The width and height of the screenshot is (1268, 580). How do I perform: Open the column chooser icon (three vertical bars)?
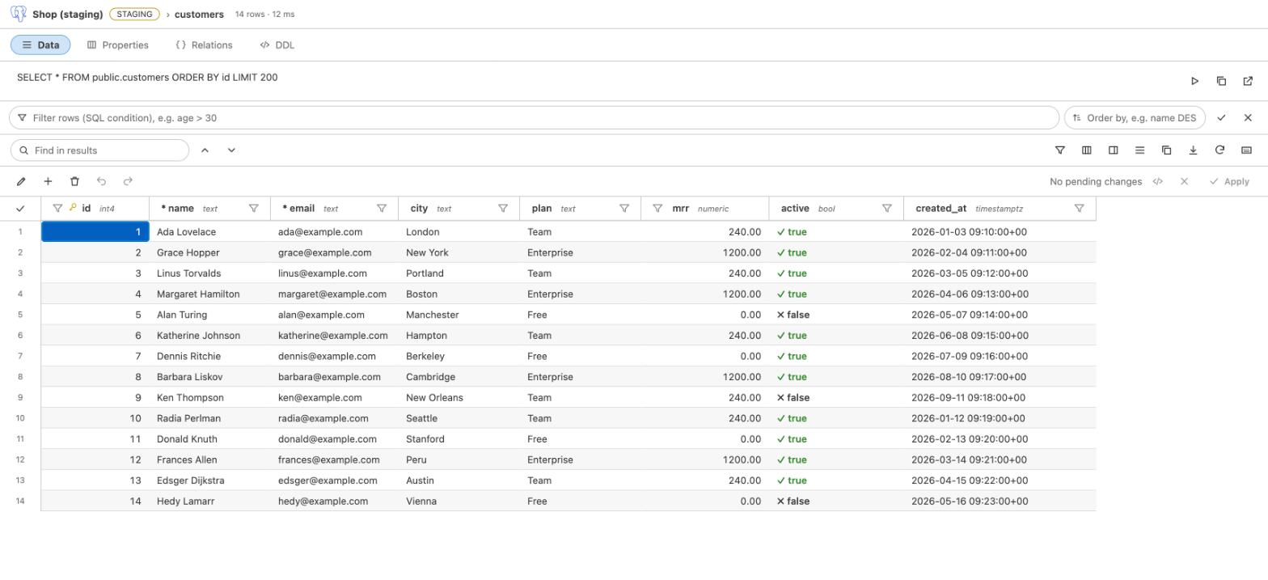click(1087, 150)
